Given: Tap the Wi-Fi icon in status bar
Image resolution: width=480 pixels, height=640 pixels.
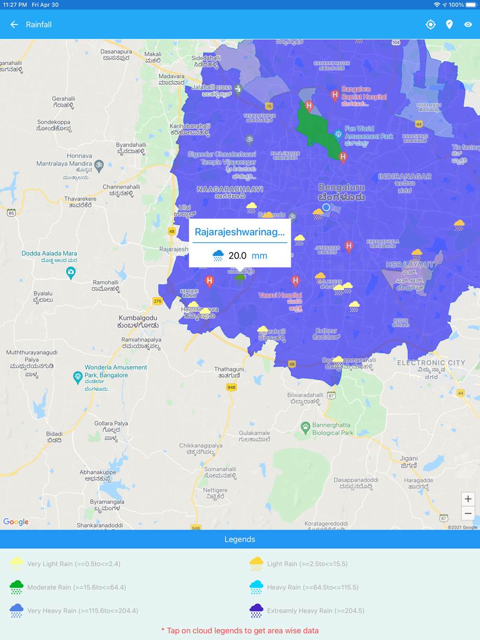Looking at the screenshot, I should 436,5.
